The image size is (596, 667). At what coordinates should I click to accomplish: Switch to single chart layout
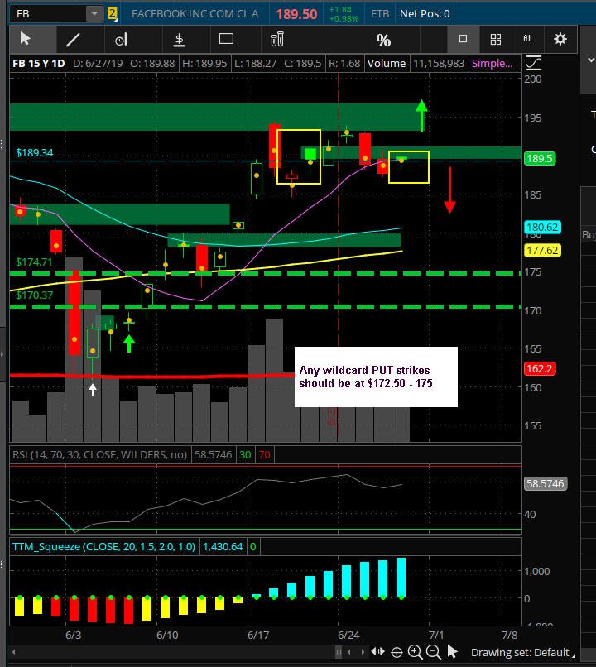pyautogui.click(x=463, y=39)
